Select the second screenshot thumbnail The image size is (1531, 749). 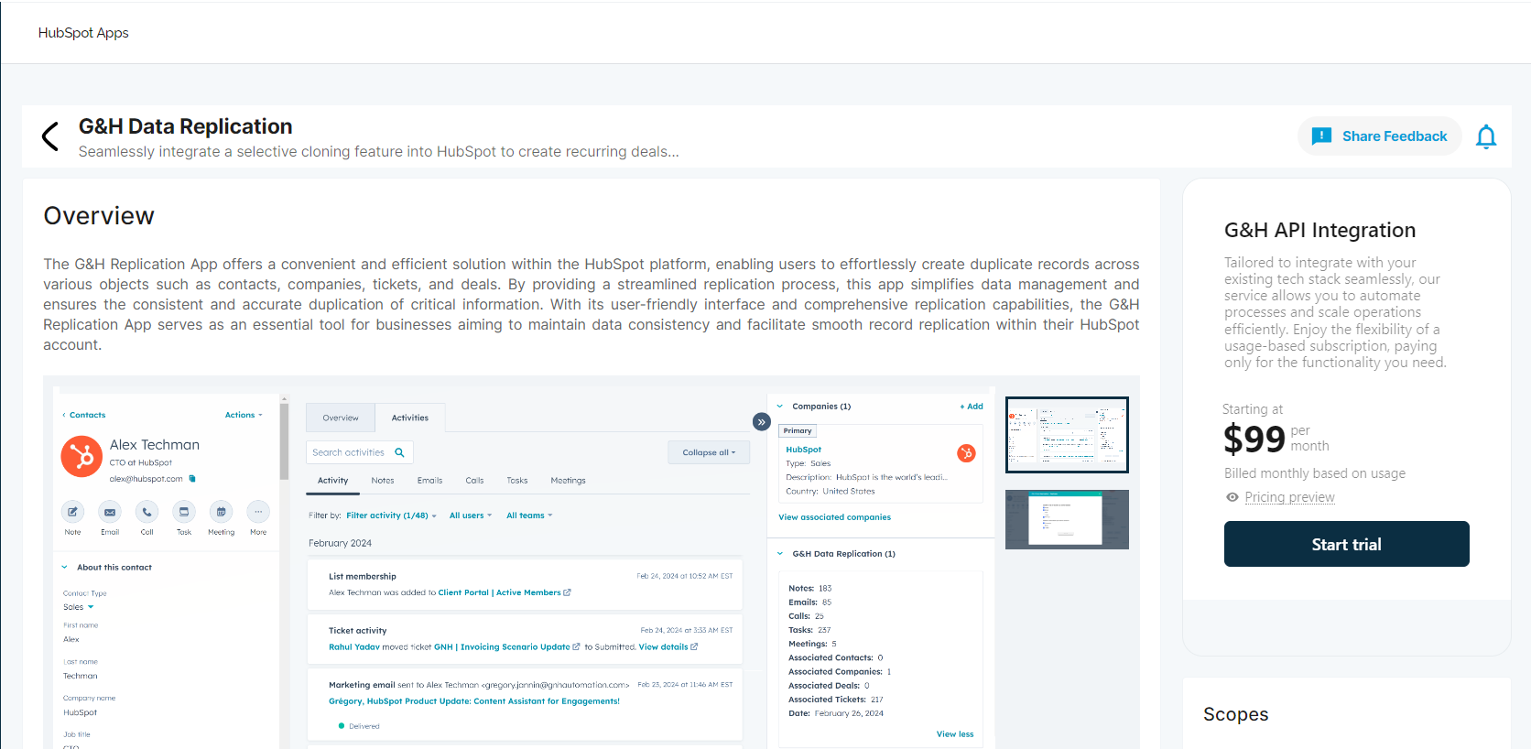tap(1067, 519)
